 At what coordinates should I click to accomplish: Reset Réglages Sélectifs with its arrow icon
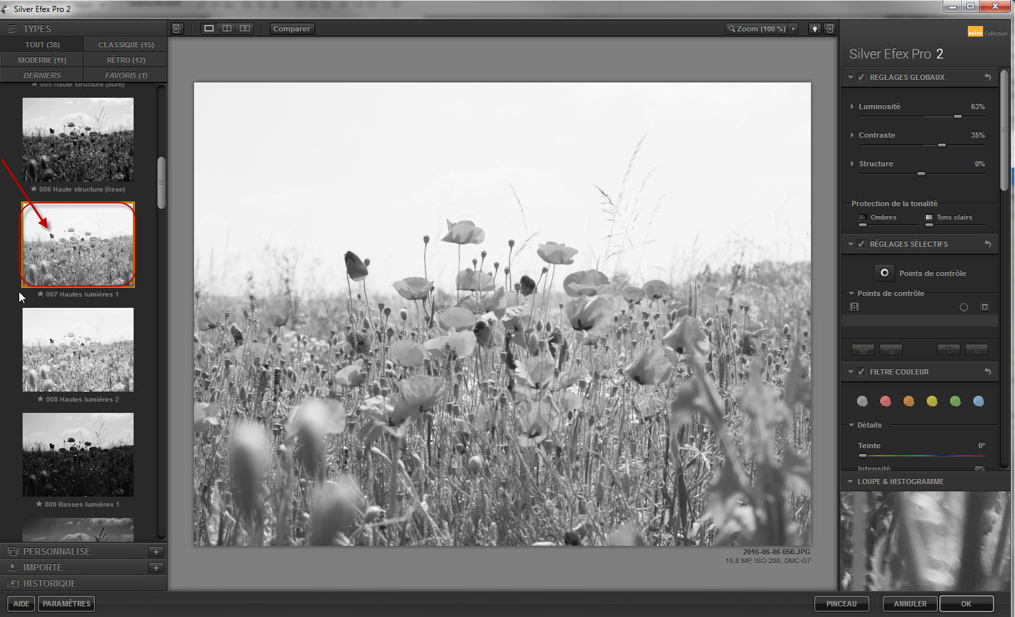[988, 244]
